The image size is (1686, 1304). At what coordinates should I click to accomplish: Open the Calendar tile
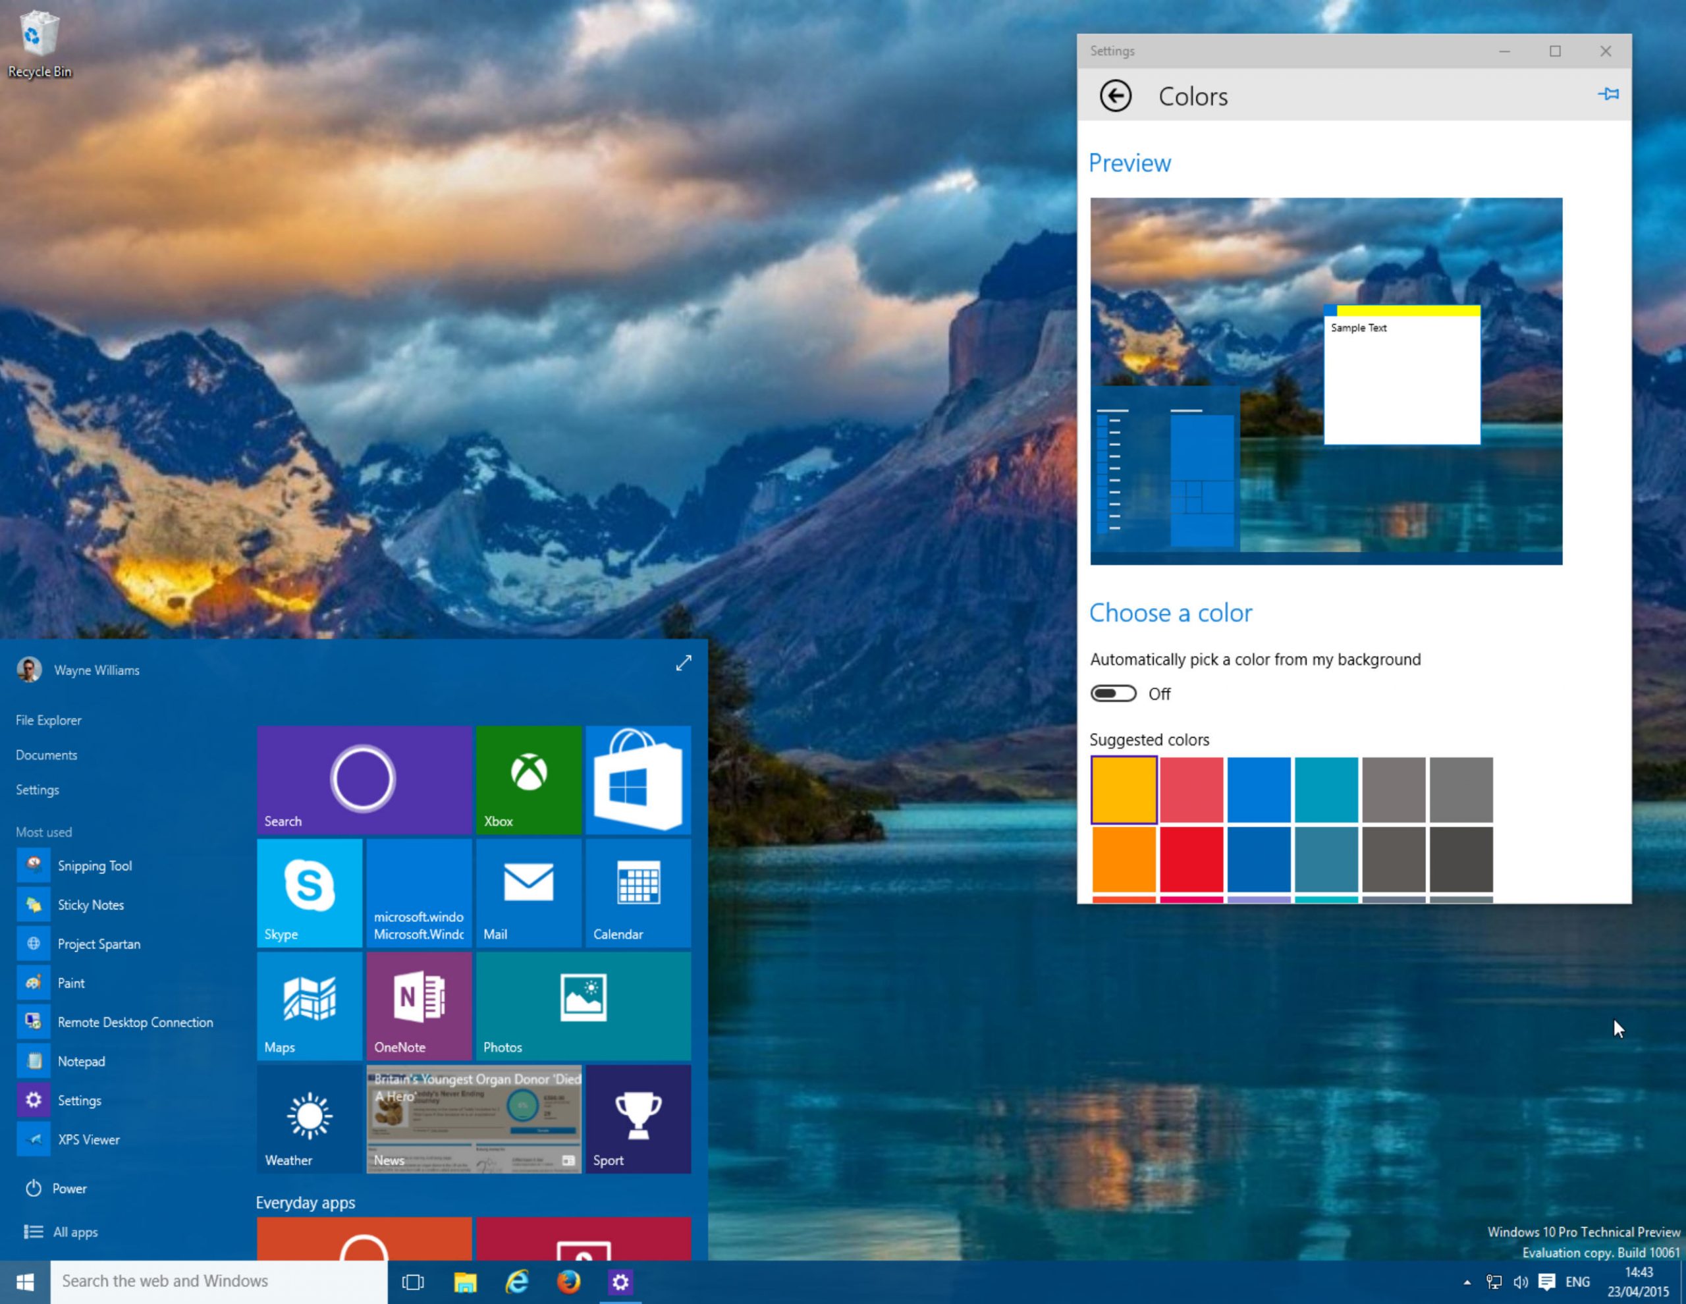coord(638,892)
